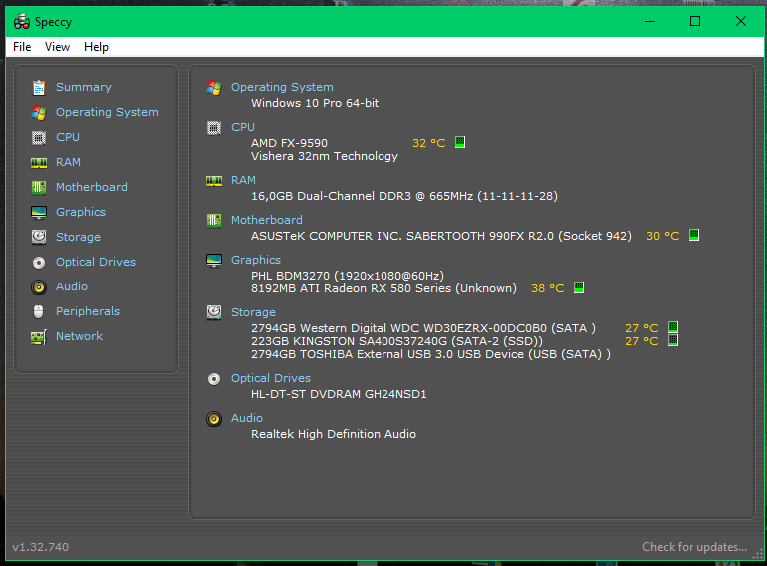The height and width of the screenshot is (566, 767).
Task: Click the Kingston SSD temperature indicator
Action: pyautogui.click(x=673, y=340)
